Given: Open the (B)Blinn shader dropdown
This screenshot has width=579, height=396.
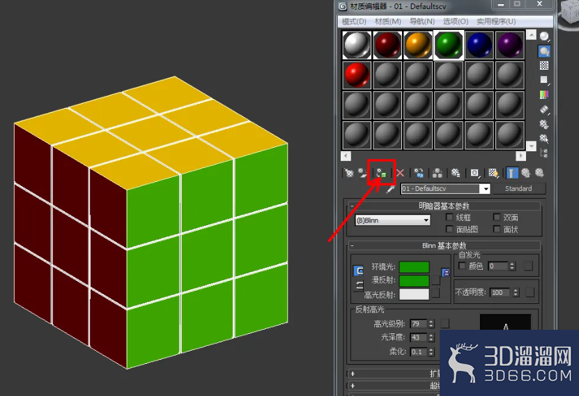Looking at the screenshot, I should 426,220.
